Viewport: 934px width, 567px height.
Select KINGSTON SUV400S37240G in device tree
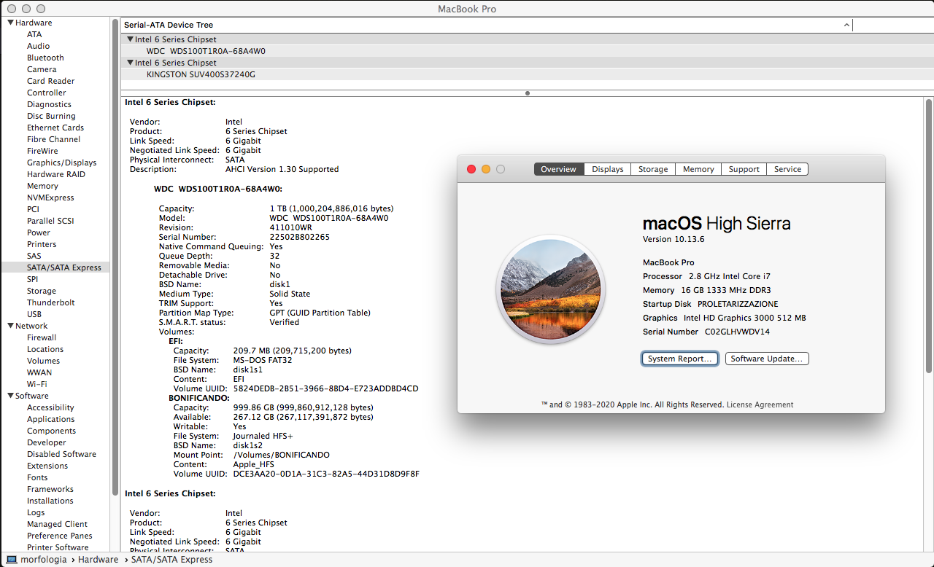(x=201, y=74)
